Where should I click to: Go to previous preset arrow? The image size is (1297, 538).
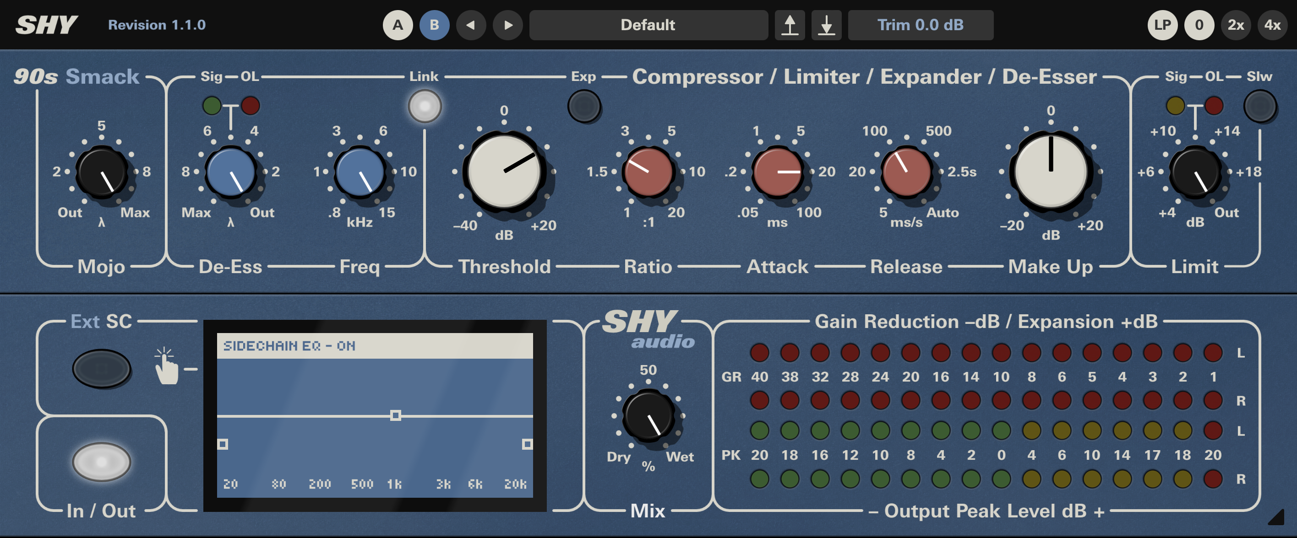[471, 25]
